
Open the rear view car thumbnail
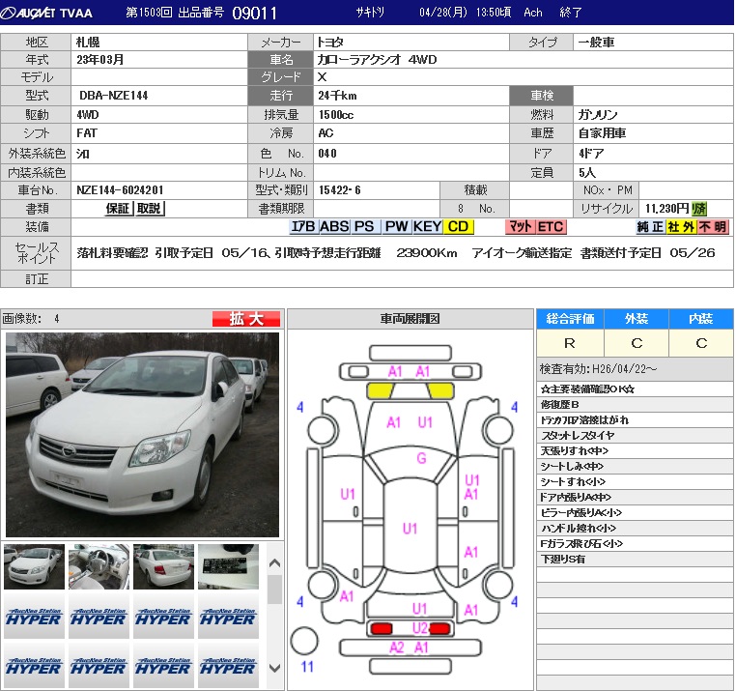pyautogui.click(x=163, y=566)
